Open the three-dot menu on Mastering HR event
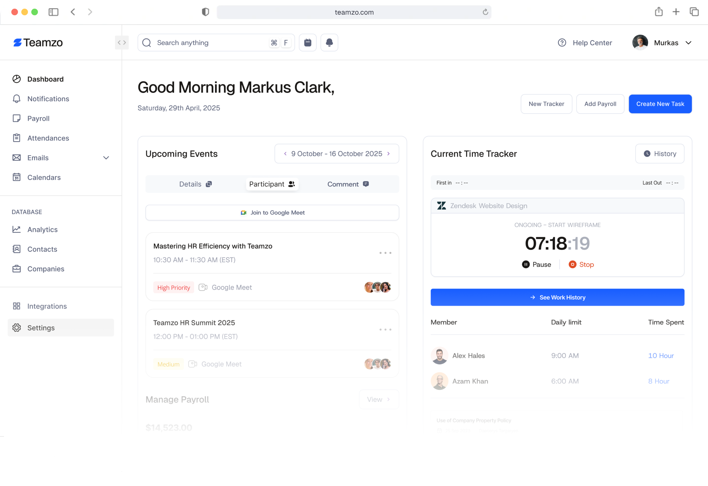This screenshot has height=486, width=708. click(385, 253)
